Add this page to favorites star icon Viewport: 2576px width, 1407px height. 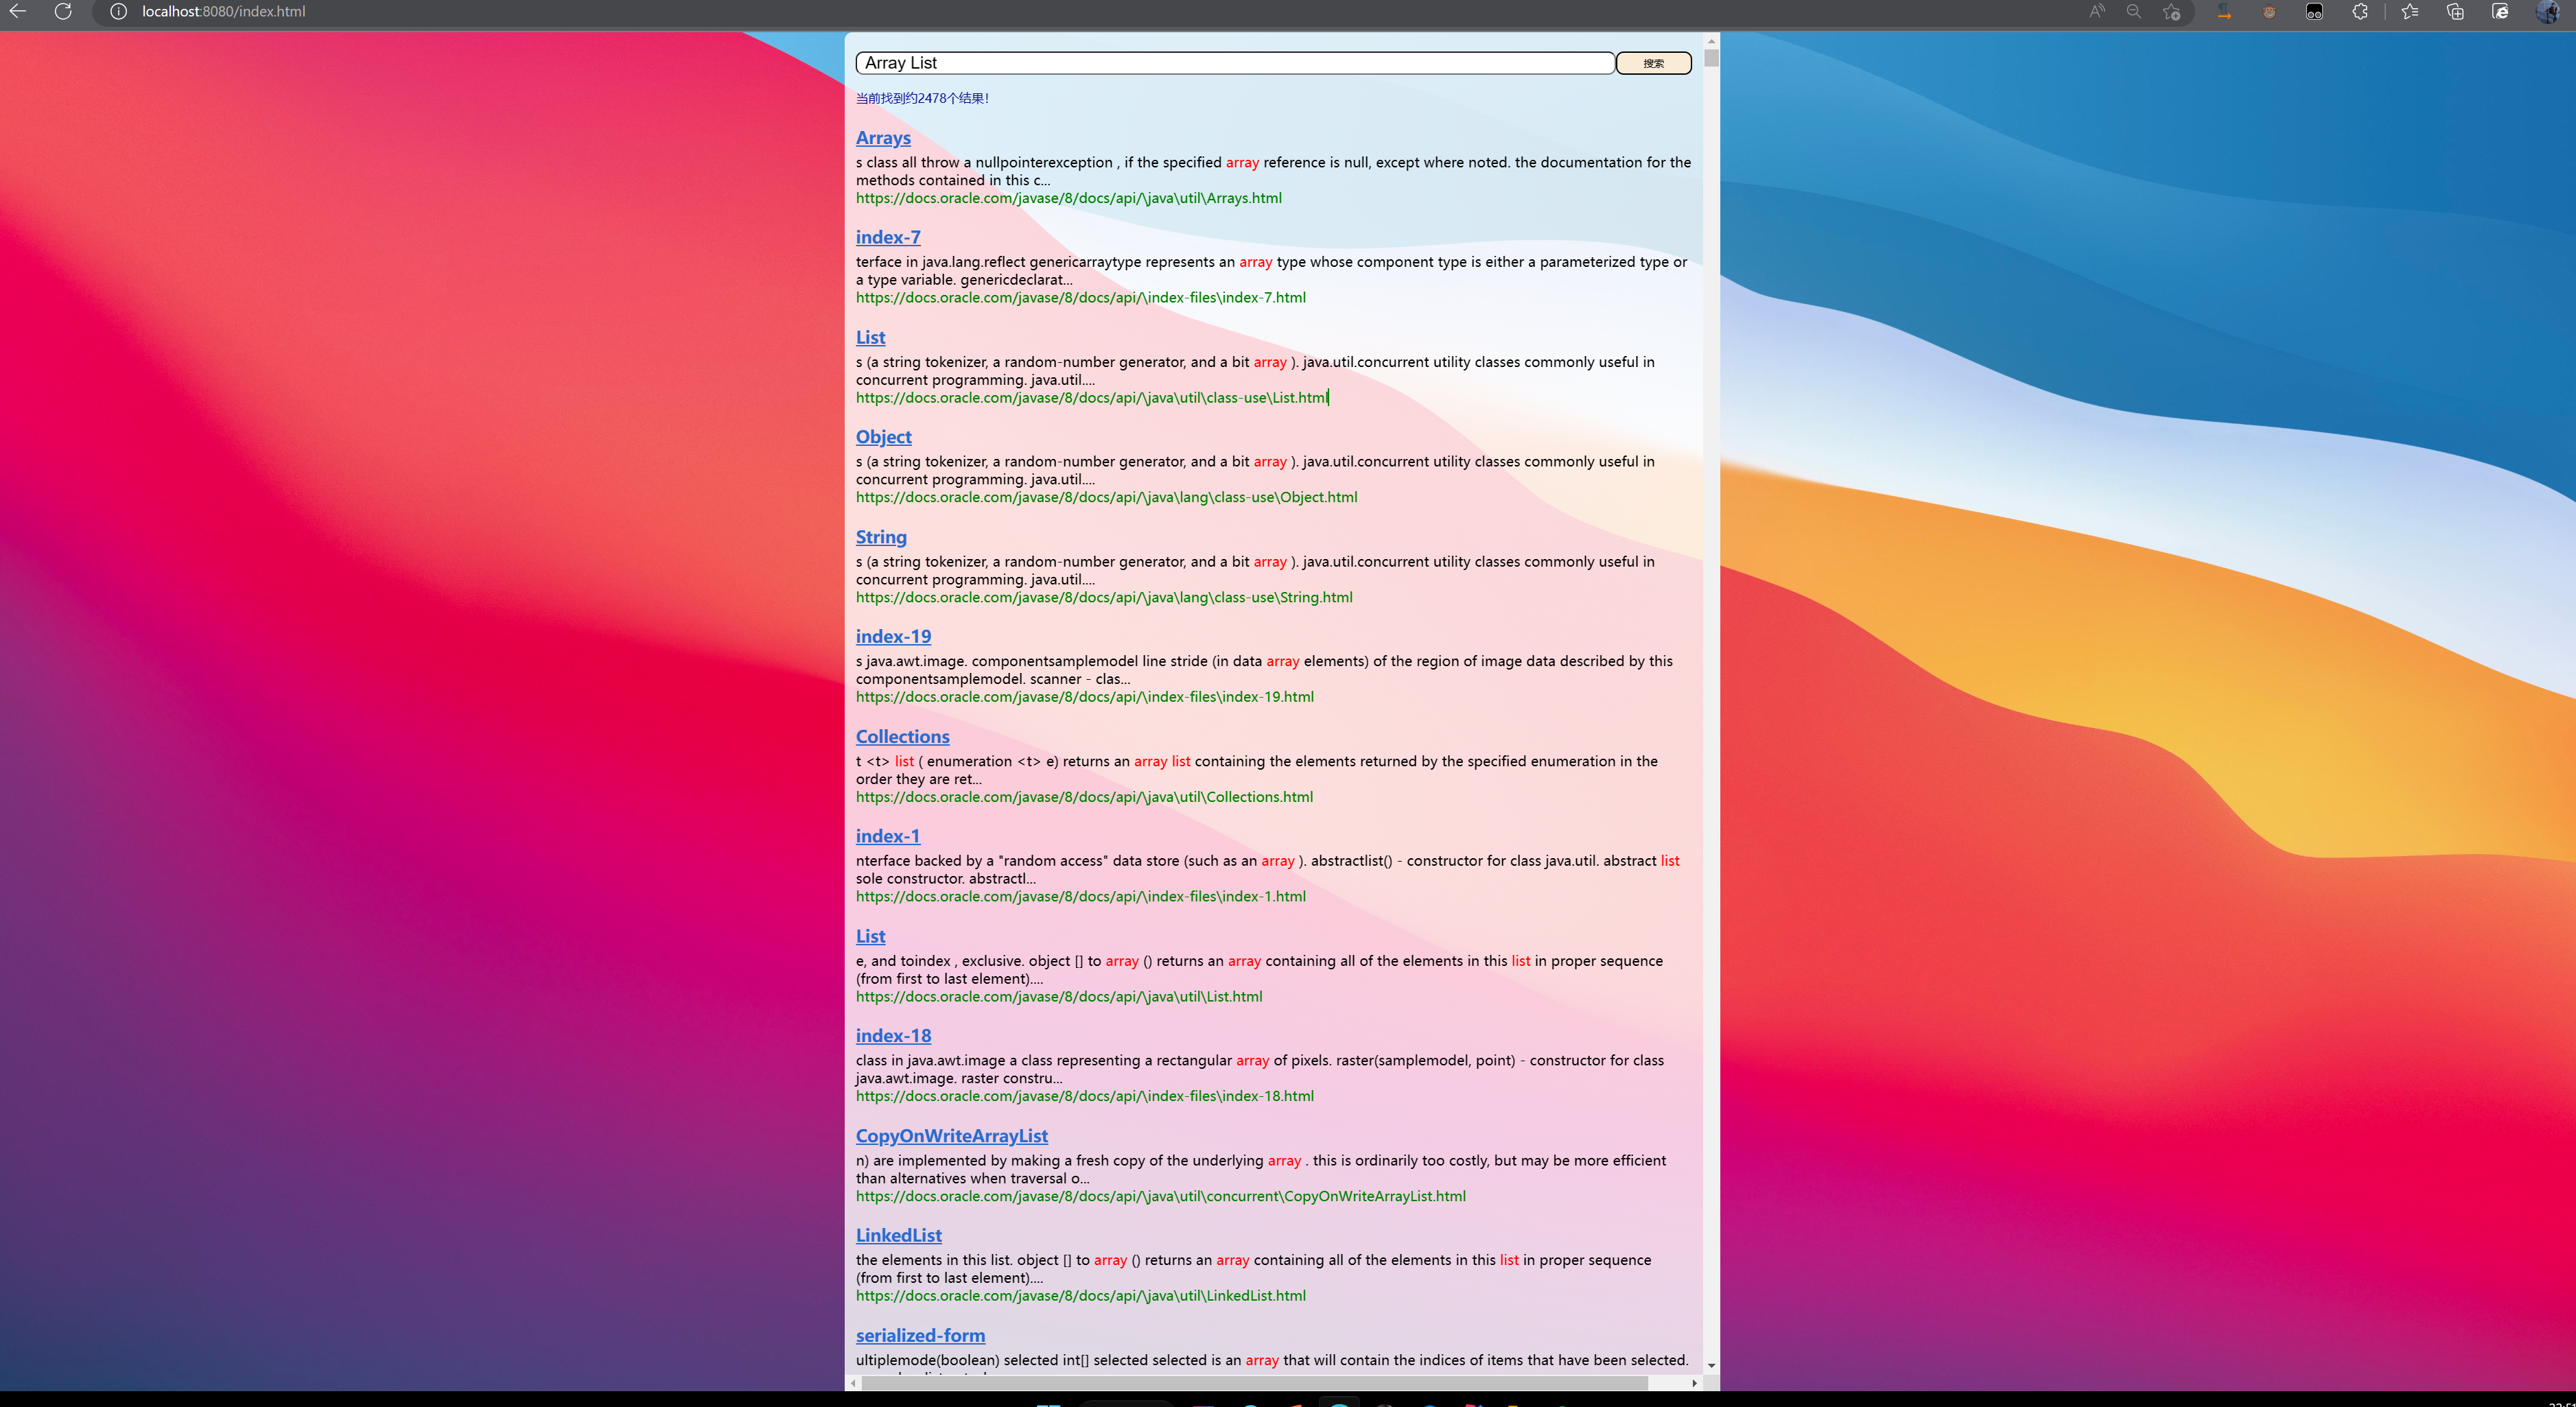[x=2171, y=12]
